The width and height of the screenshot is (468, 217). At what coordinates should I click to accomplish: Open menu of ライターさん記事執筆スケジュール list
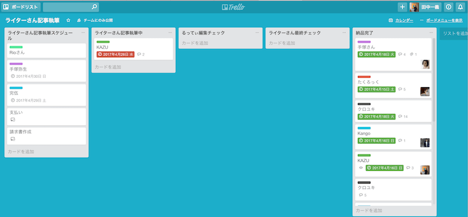pos(83,33)
